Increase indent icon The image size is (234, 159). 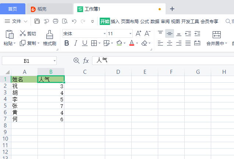[197, 34]
